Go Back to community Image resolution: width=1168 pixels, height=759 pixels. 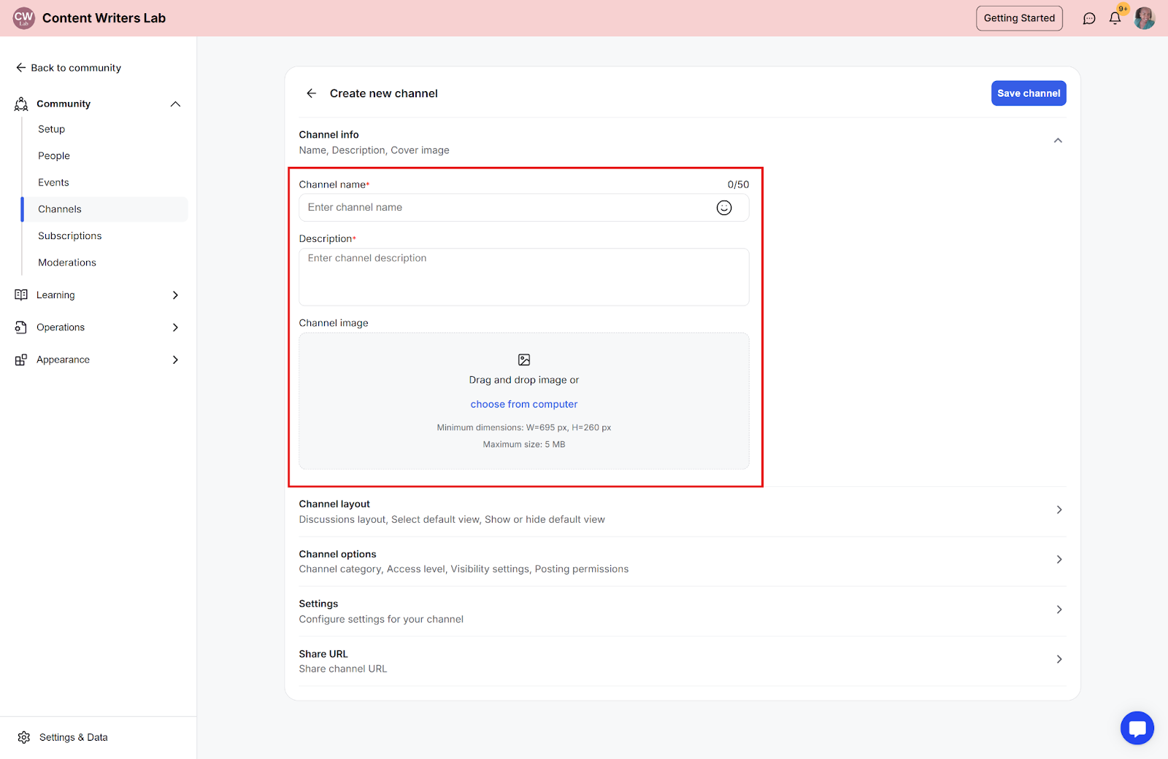69,68
